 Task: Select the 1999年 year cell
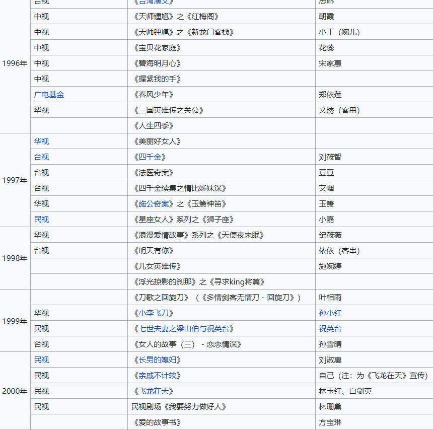pyautogui.click(x=15, y=321)
